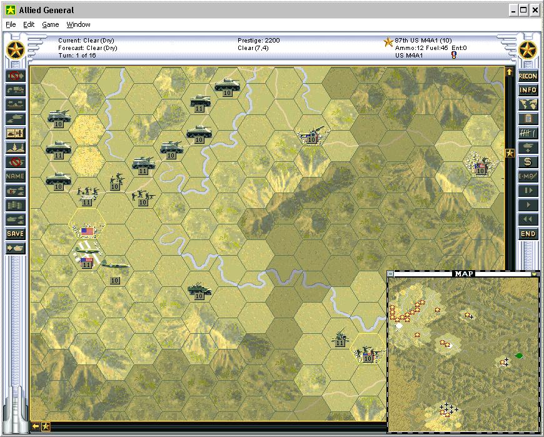Open the Game menu
Viewport: 544px width, 437px height.
50,24
